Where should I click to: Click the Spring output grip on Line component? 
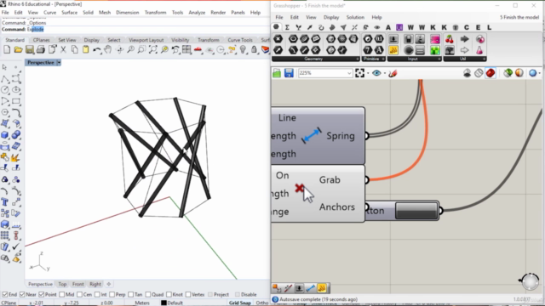click(x=366, y=136)
